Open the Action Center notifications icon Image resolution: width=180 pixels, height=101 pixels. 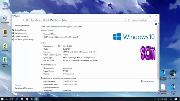[175, 99]
